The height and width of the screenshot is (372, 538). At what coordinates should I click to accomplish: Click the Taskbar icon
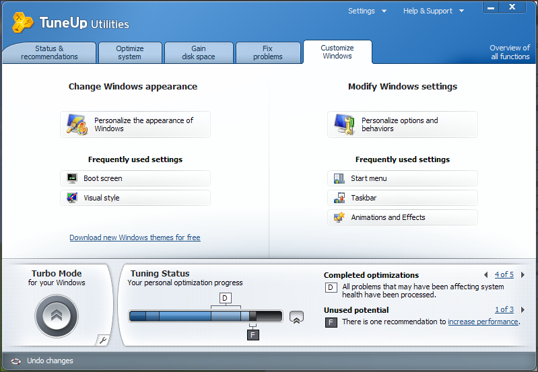pyautogui.click(x=339, y=198)
